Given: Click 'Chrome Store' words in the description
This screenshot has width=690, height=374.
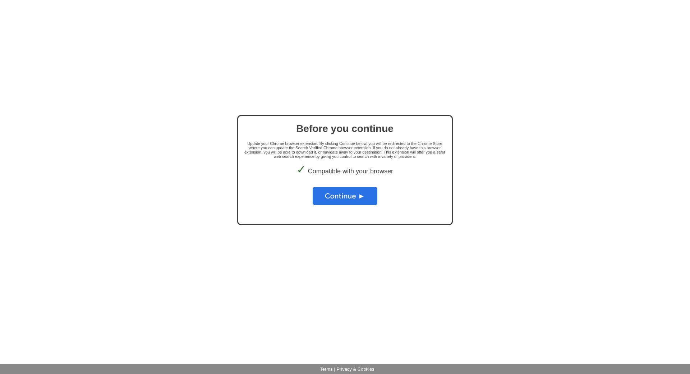Looking at the screenshot, I should click(x=430, y=143).
